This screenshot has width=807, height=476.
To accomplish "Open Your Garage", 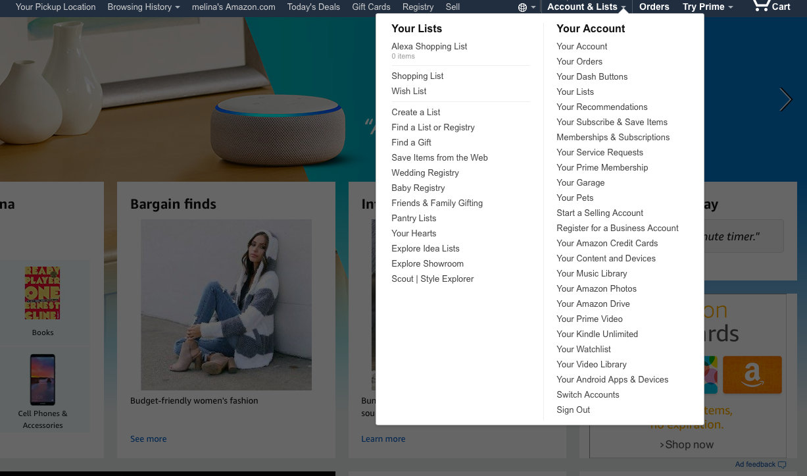I will click(x=581, y=182).
